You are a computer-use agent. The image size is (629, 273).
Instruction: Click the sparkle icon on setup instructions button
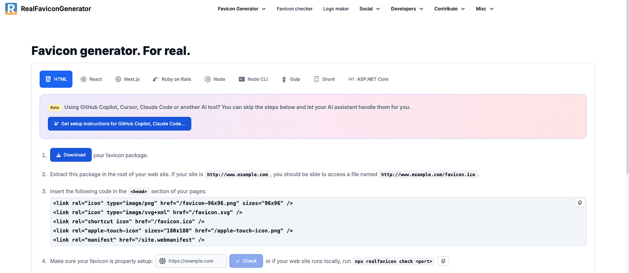[x=56, y=124]
